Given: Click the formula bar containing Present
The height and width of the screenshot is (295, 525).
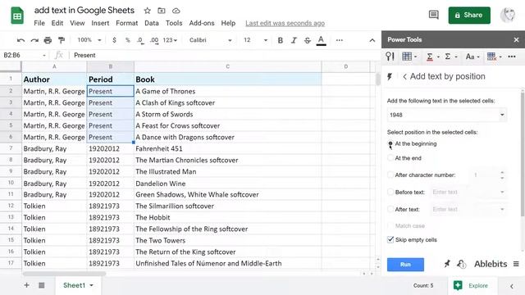Looking at the screenshot, I should tap(224, 55).
